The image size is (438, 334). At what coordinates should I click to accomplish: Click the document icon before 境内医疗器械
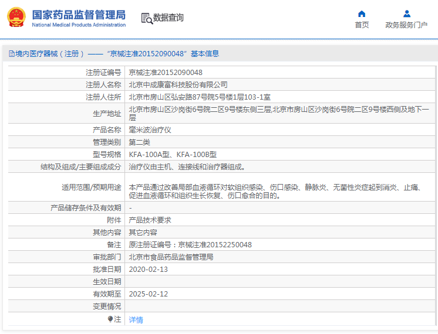[x=12, y=53]
